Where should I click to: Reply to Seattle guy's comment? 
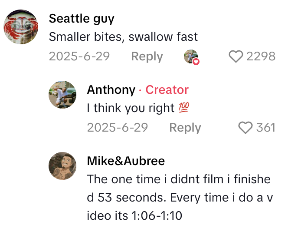147,56
